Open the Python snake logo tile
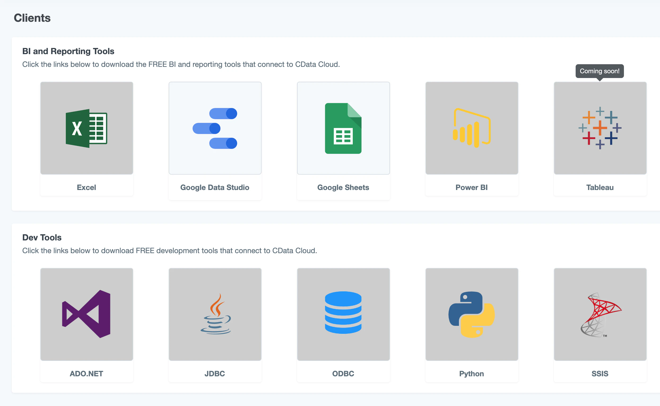The width and height of the screenshot is (660, 406). tap(472, 314)
